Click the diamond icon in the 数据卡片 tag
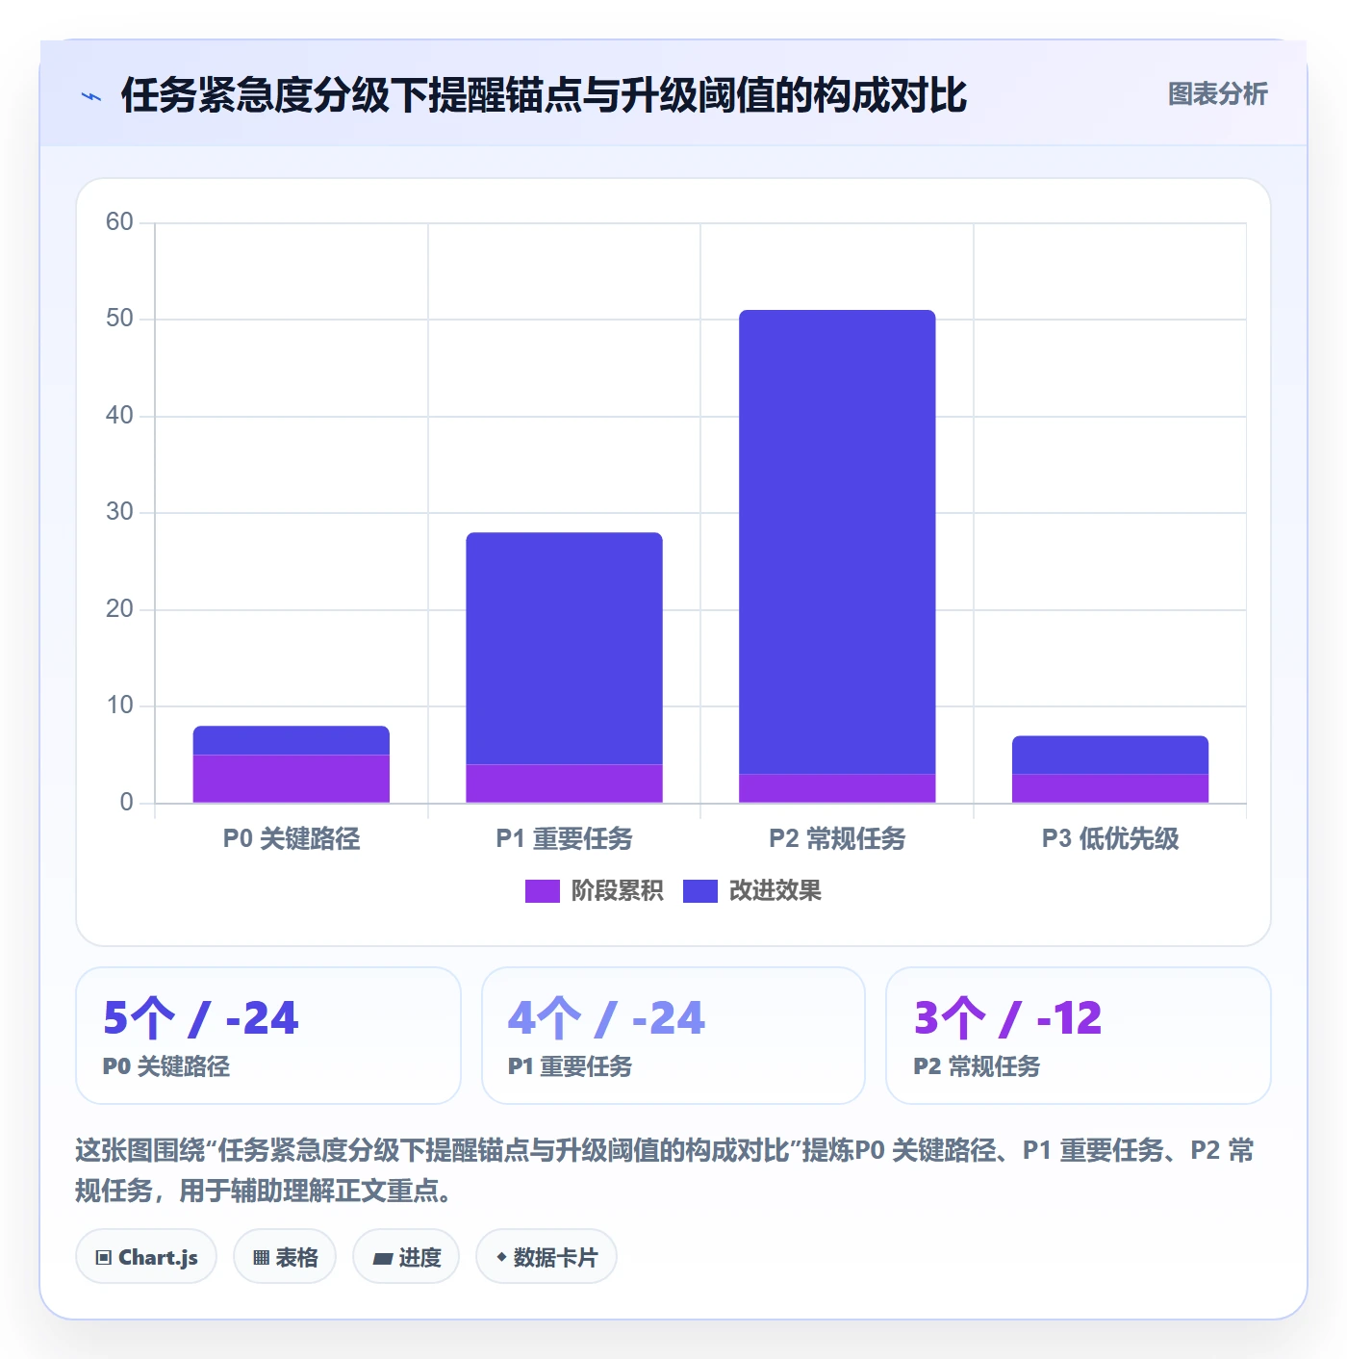Screen dimensions: 1347x1359 click(x=501, y=1257)
